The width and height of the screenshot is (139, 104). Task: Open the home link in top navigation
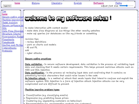coord(17,3)
